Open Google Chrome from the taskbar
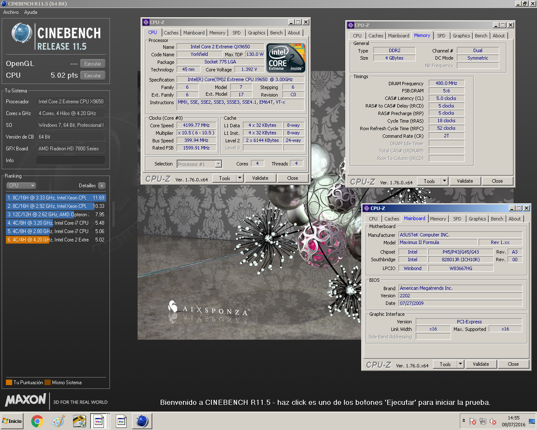The image size is (537, 430). click(x=37, y=421)
